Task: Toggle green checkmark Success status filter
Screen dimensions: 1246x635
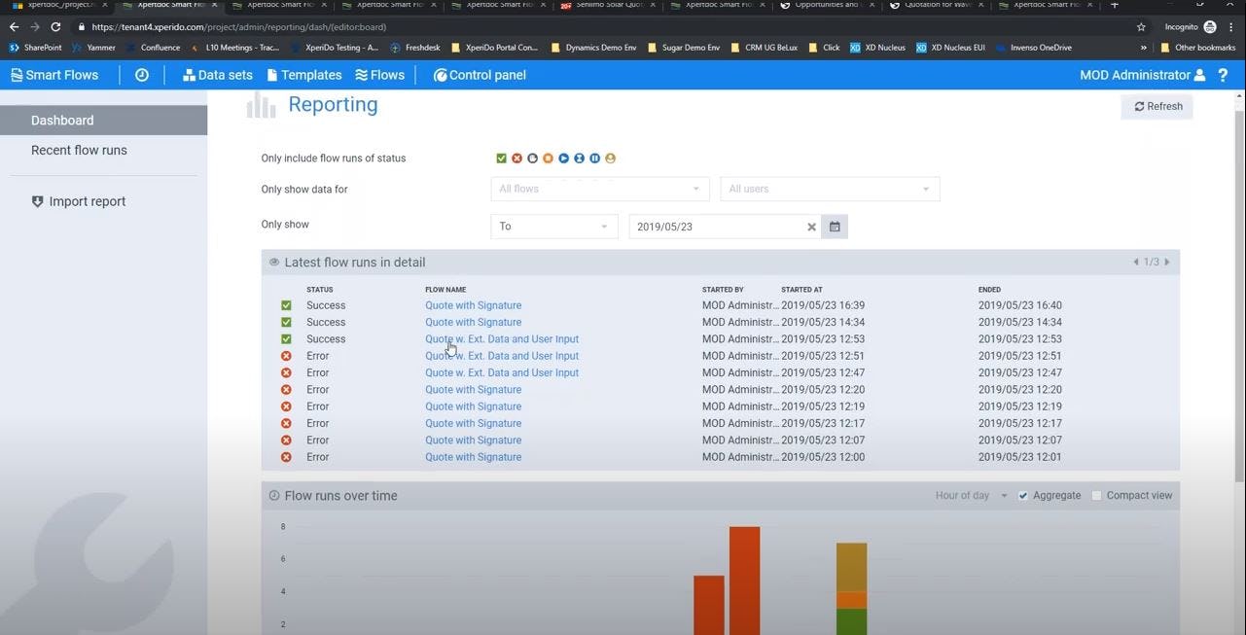Action: point(501,159)
